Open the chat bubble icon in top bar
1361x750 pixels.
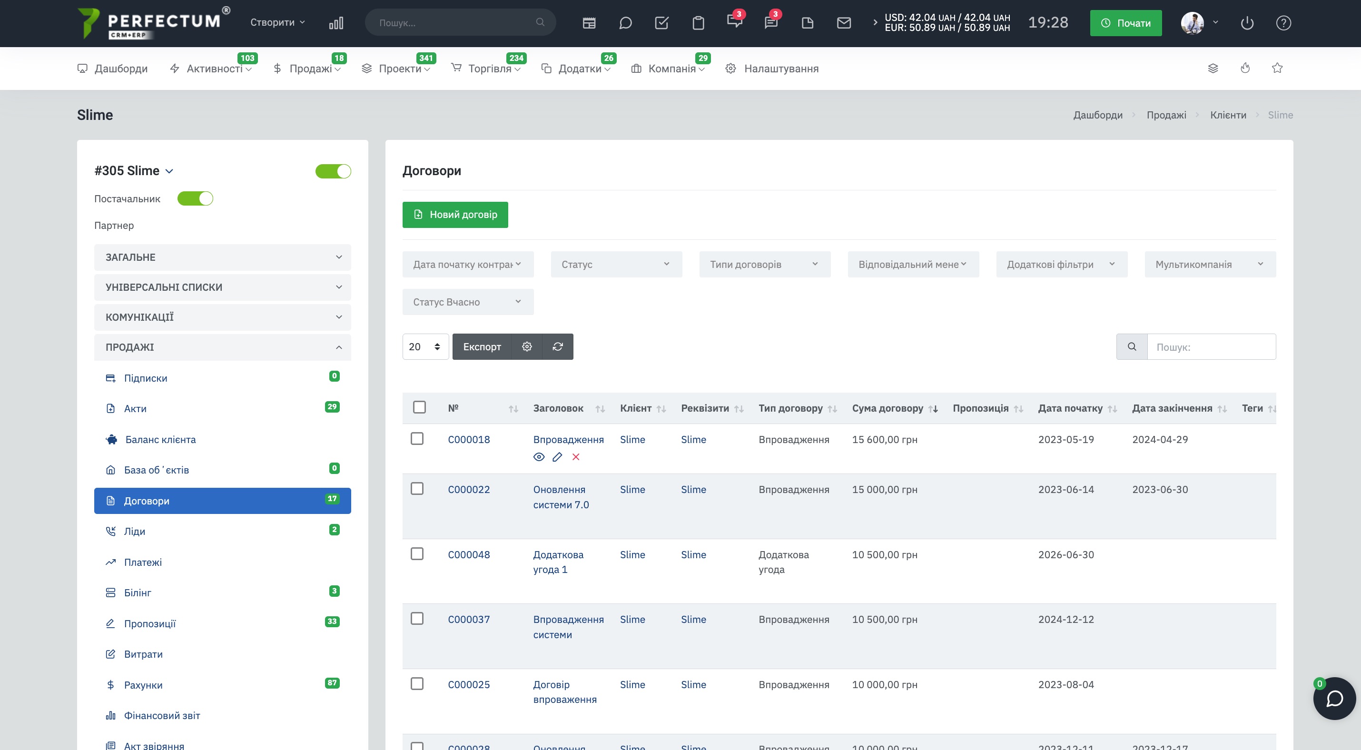[x=626, y=23]
